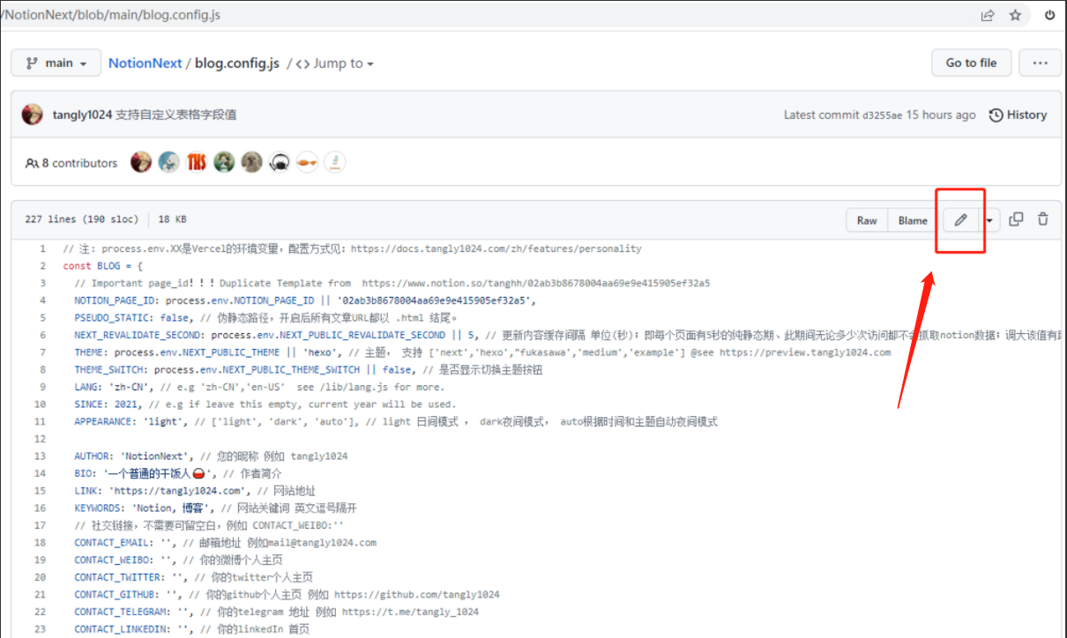Click the NOTION_PAGE_ID code line
This screenshot has width=1067, height=638.
305,300
